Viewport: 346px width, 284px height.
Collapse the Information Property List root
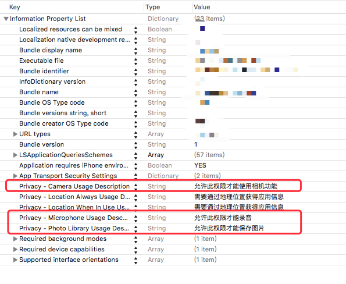tap(6, 19)
